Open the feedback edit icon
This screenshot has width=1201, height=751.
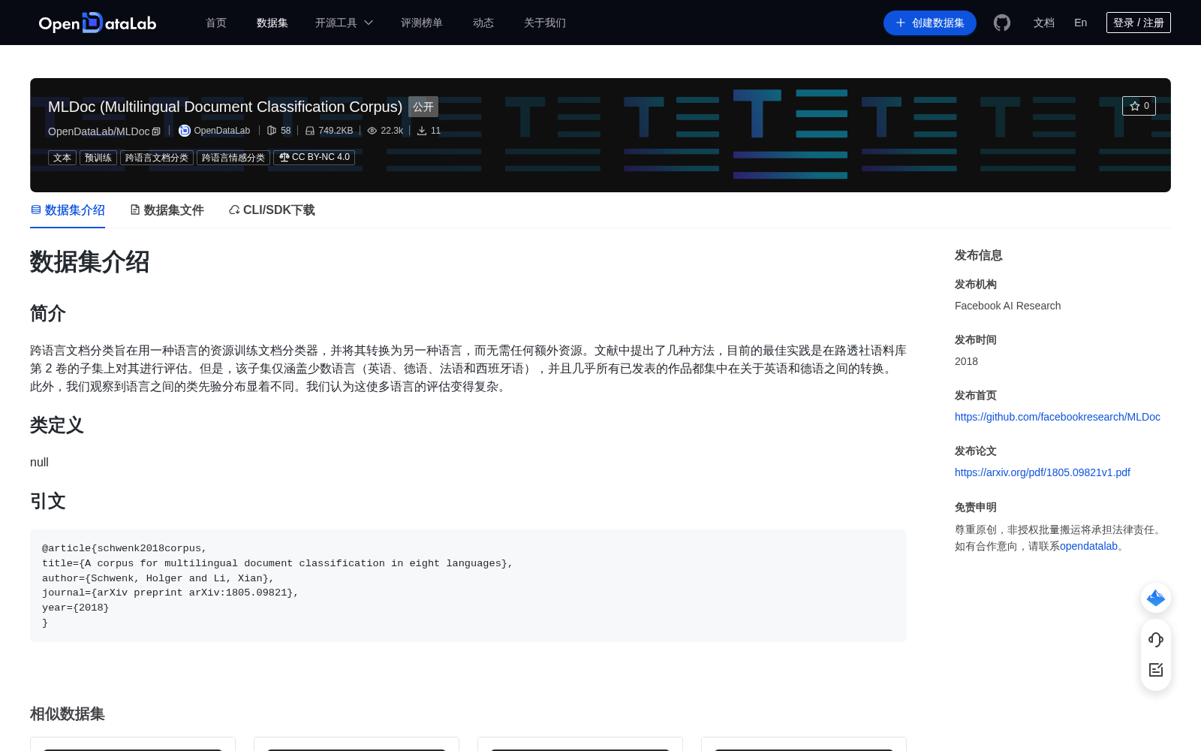pyautogui.click(x=1156, y=670)
